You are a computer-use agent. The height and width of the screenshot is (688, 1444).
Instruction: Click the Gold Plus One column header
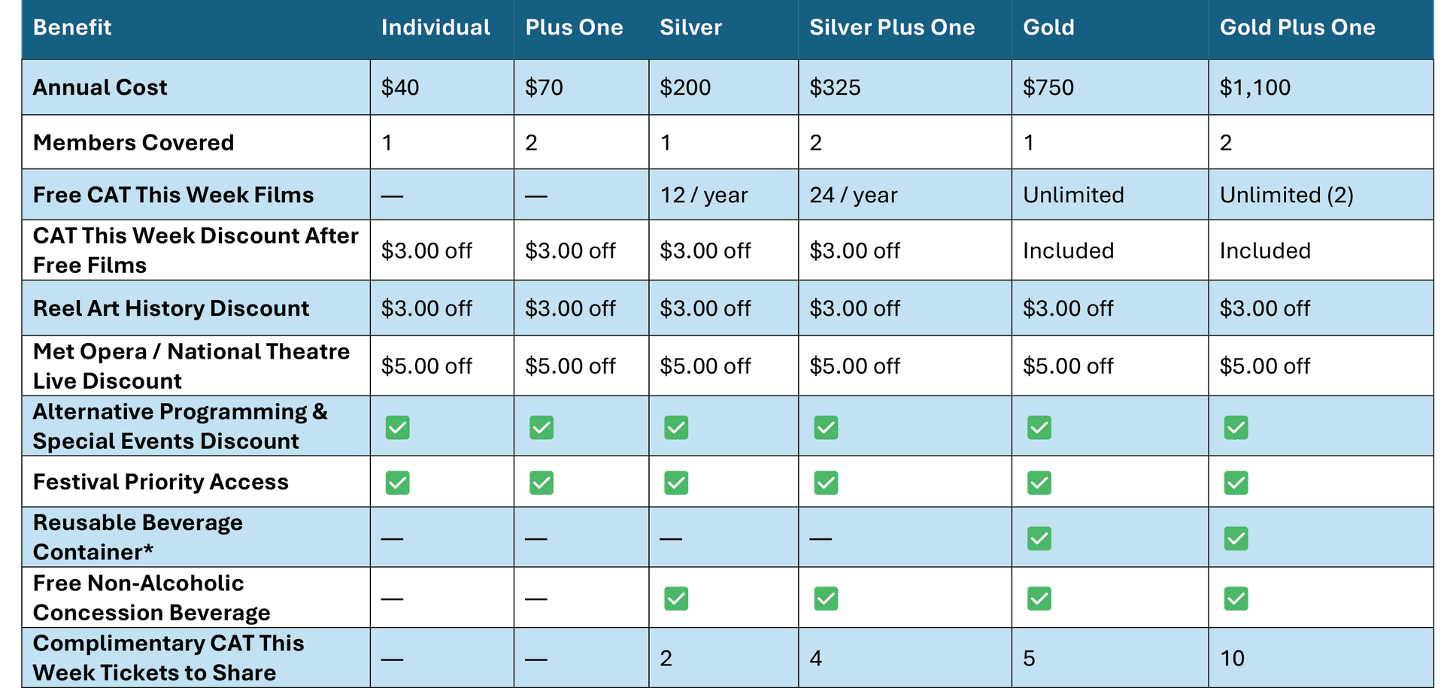tap(1297, 28)
